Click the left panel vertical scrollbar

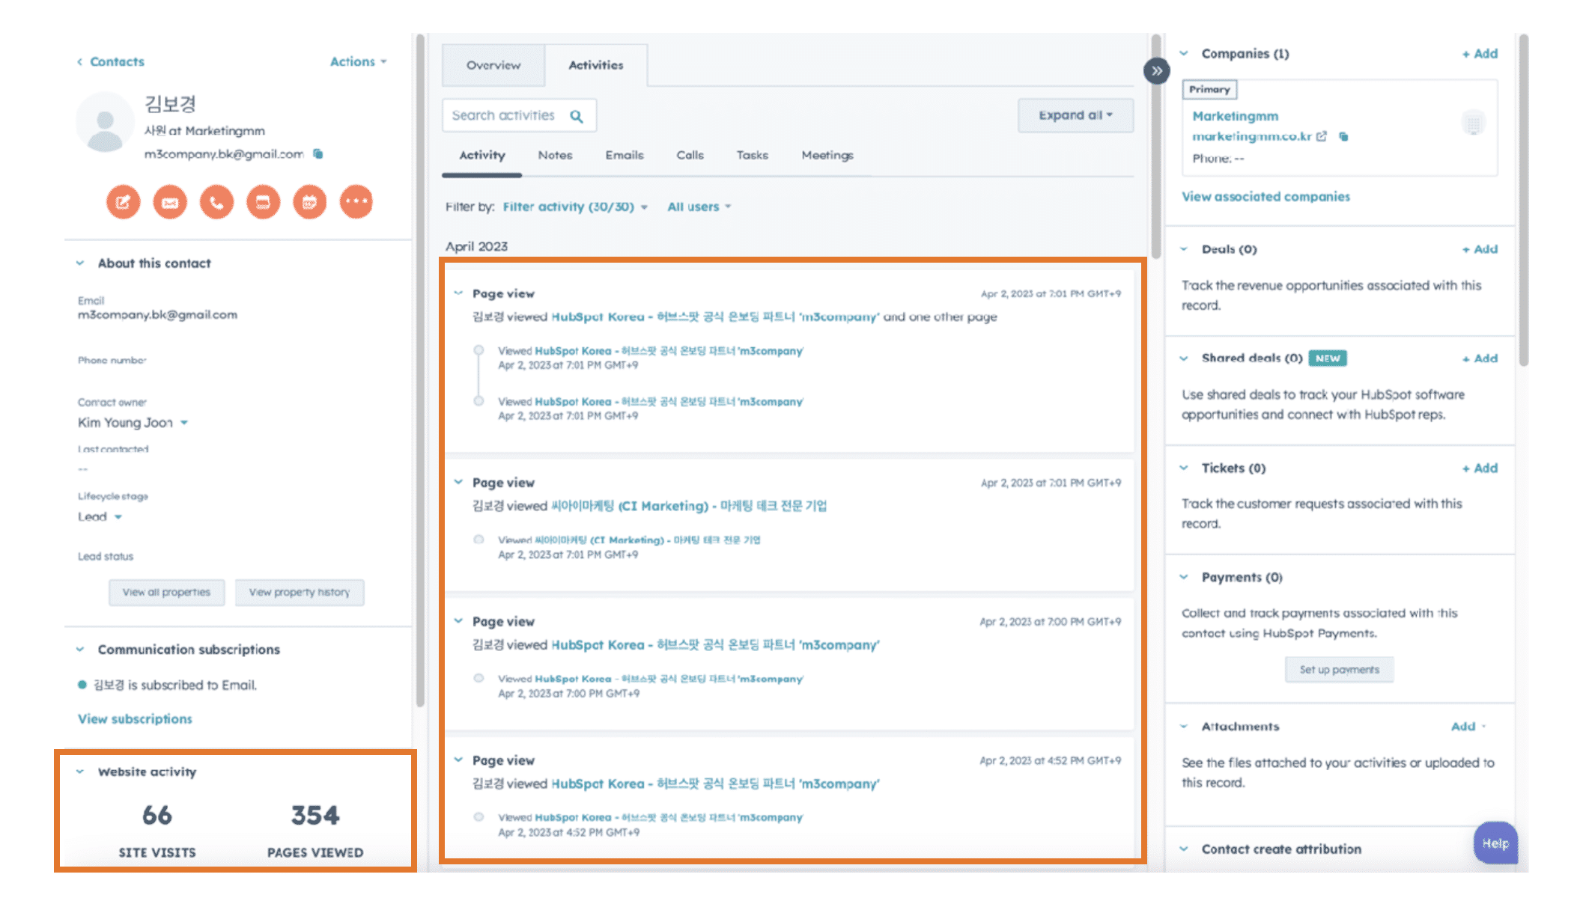click(x=420, y=370)
